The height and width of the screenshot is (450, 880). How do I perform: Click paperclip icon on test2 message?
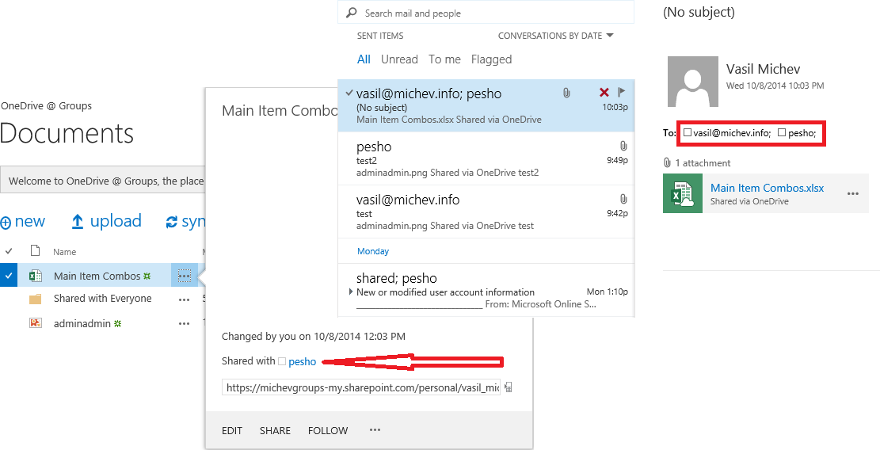623,147
